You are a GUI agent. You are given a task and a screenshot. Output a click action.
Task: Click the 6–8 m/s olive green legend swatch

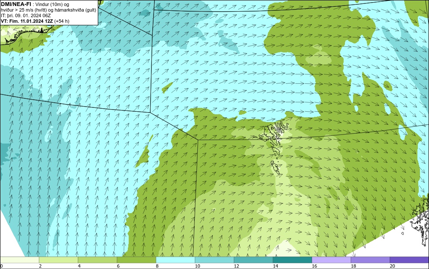point(136,260)
